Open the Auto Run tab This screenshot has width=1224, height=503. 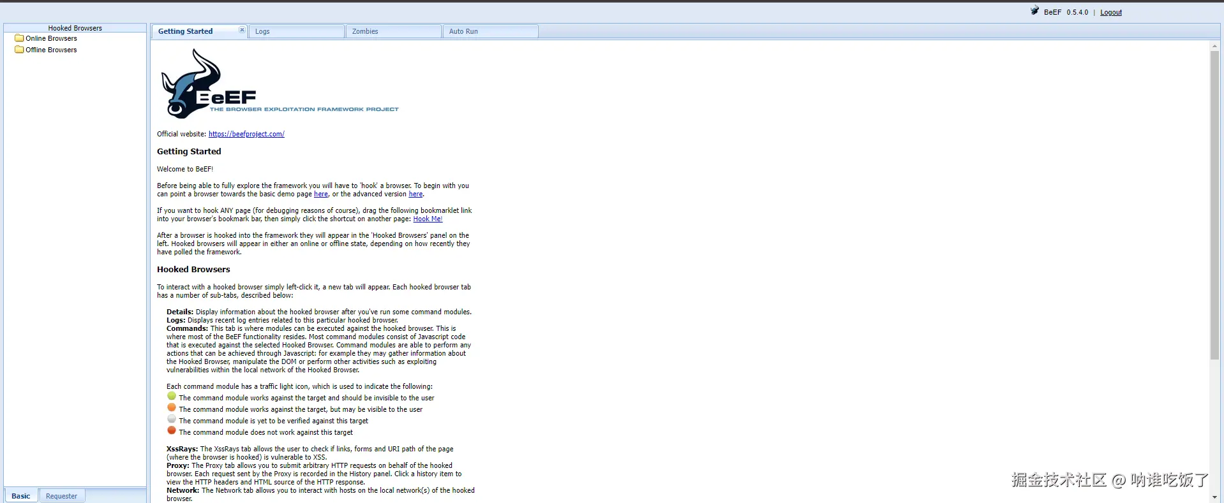click(x=491, y=31)
